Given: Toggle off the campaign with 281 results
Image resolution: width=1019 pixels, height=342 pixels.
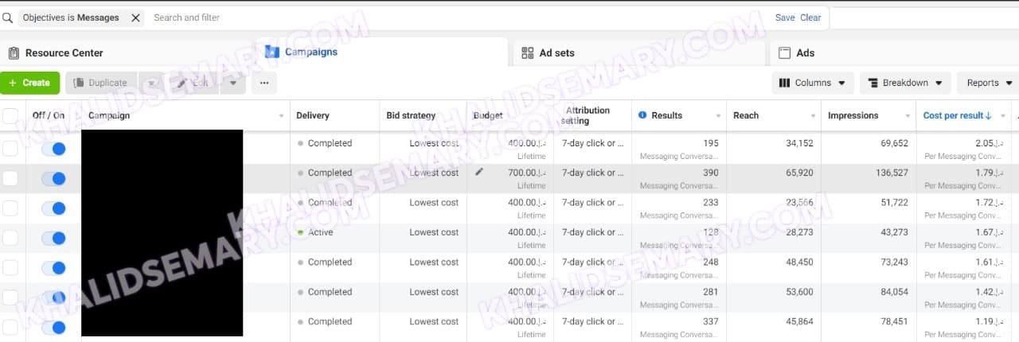Looking at the screenshot, I should pos(53,297).
